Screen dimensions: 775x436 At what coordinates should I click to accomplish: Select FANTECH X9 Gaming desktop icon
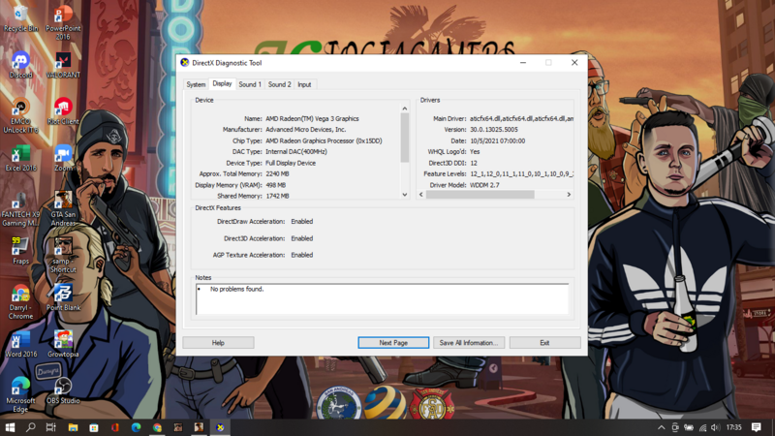[x=20, y=209]
